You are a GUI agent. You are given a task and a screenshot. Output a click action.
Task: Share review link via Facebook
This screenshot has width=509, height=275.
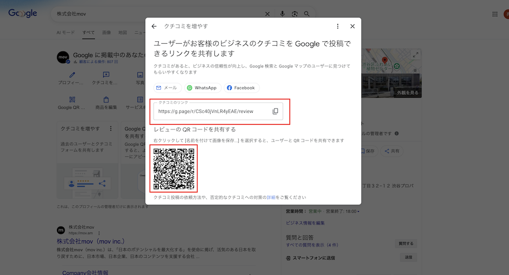(241, 88)
